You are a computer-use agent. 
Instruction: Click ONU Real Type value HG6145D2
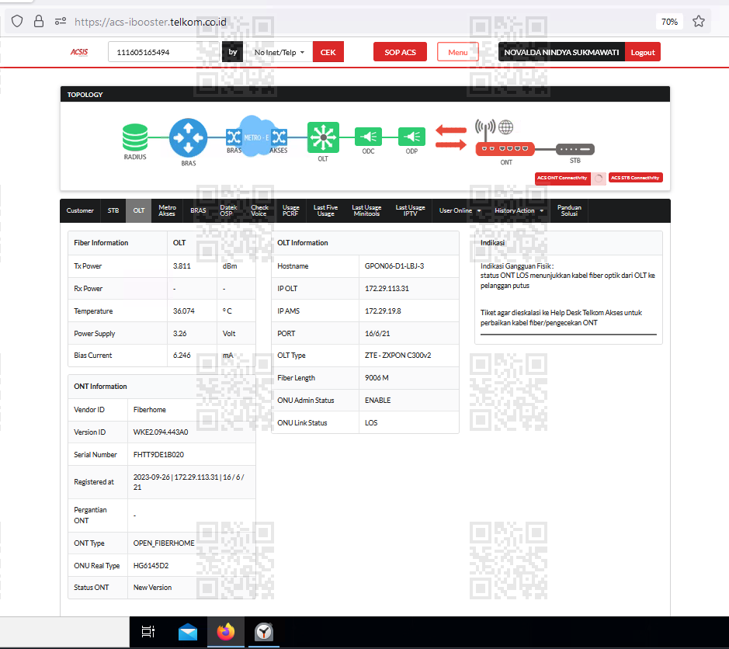(x=151, y=566)
